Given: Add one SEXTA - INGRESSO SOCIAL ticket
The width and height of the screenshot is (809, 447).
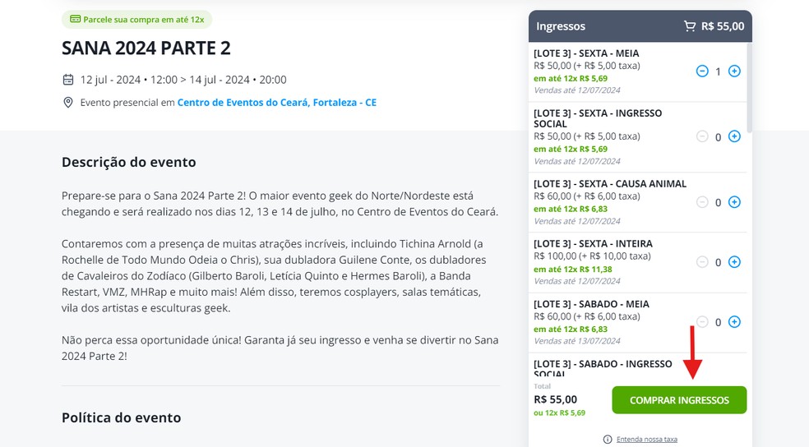Looking at the screenshot, I should (734, 136).
